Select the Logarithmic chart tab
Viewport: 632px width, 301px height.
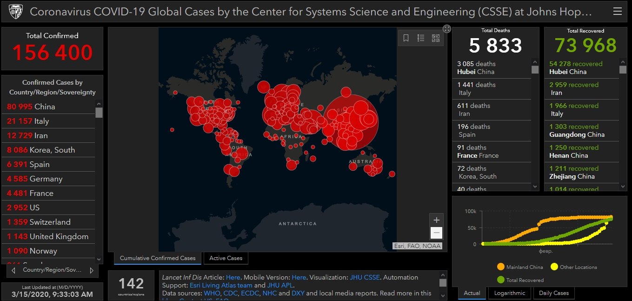510,293
